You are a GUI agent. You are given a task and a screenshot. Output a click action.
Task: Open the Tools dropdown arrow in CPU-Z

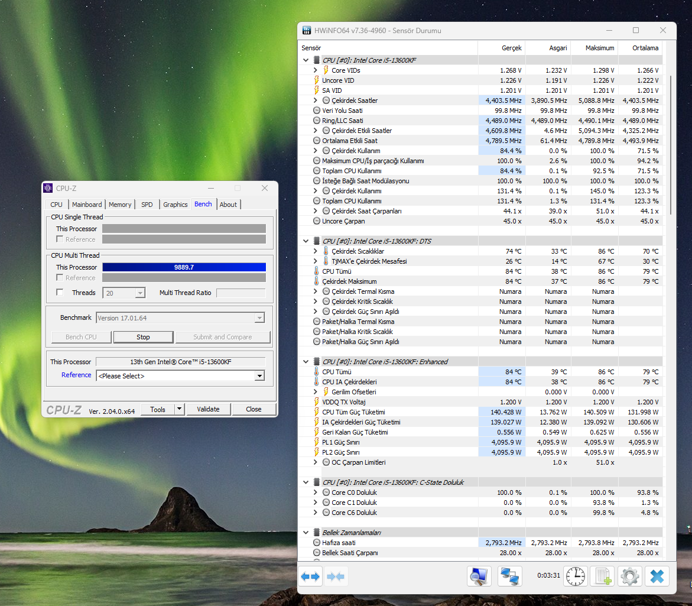[179, 409]
